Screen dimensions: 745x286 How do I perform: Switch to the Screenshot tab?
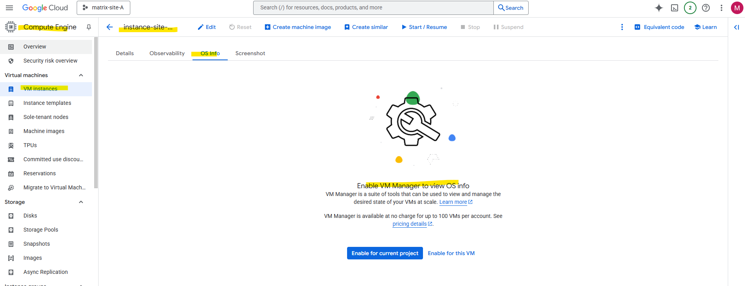point(250,53)
